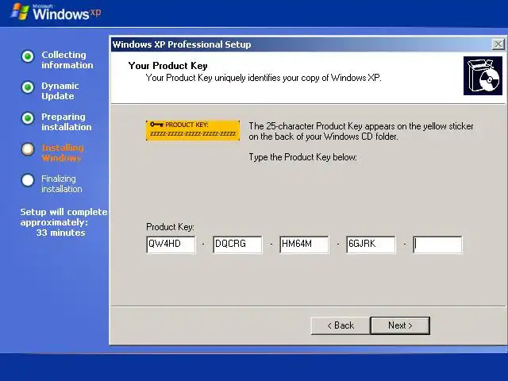
Task: Select the third key field containing HM64M
Action: tap(304, 244)
